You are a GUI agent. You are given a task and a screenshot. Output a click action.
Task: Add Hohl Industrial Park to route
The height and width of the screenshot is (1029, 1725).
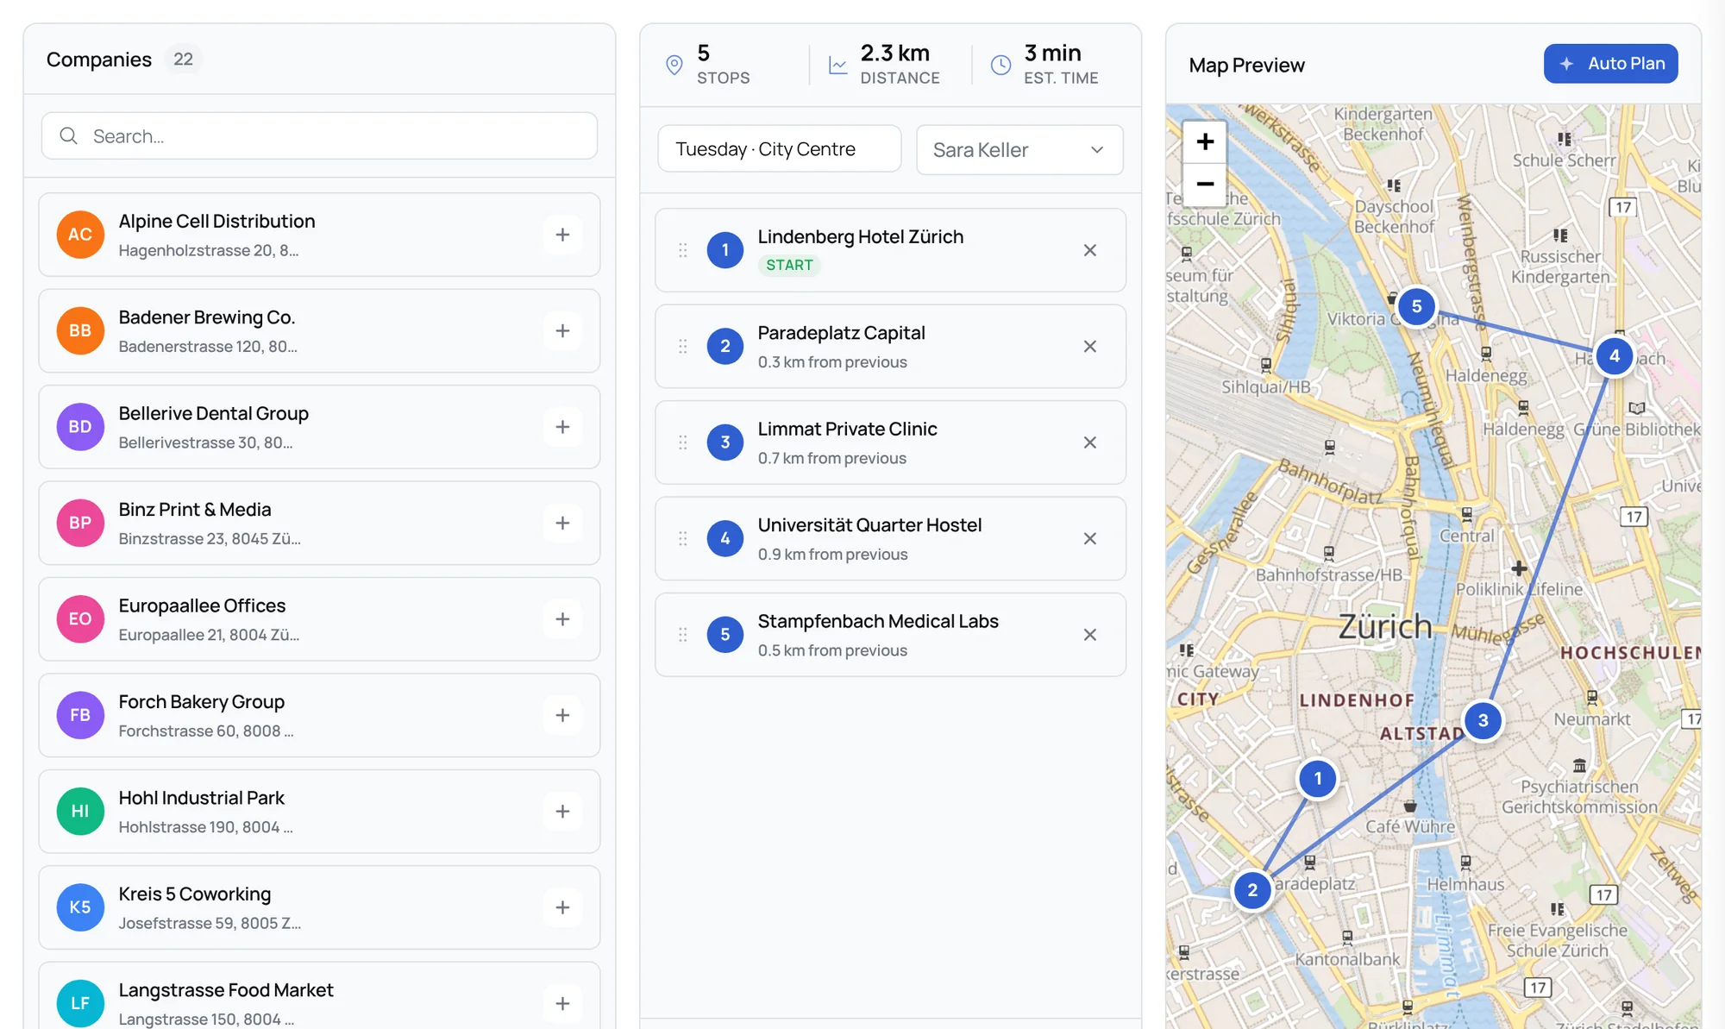pos(562,812)
